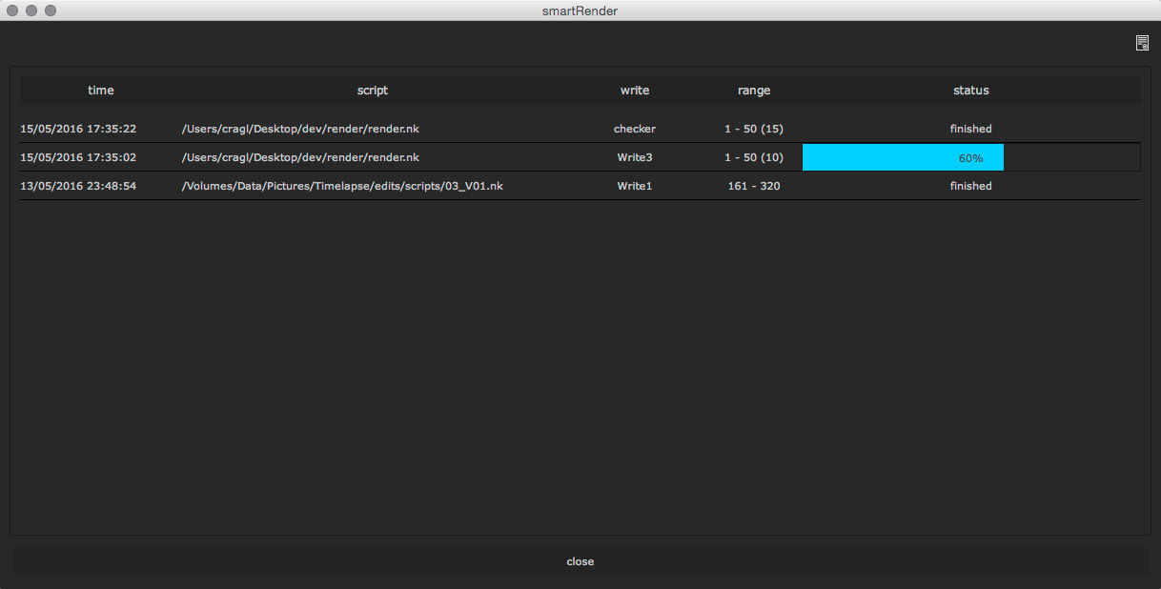Click the range column header
Viewport: 1161px width, 589px height.
[x=754, y=91]
